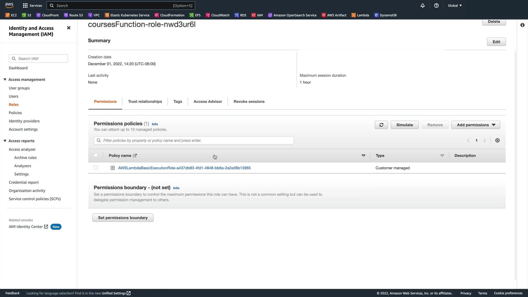Click the help question mark icon
Viewport: 528px width, 297px height.
[x=436, y=5]
